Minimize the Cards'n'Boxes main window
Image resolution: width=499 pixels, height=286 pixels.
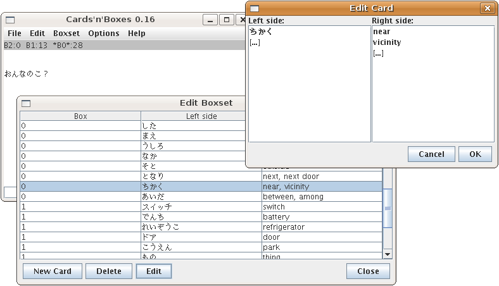pyautogui.click(x=210, y=20)
